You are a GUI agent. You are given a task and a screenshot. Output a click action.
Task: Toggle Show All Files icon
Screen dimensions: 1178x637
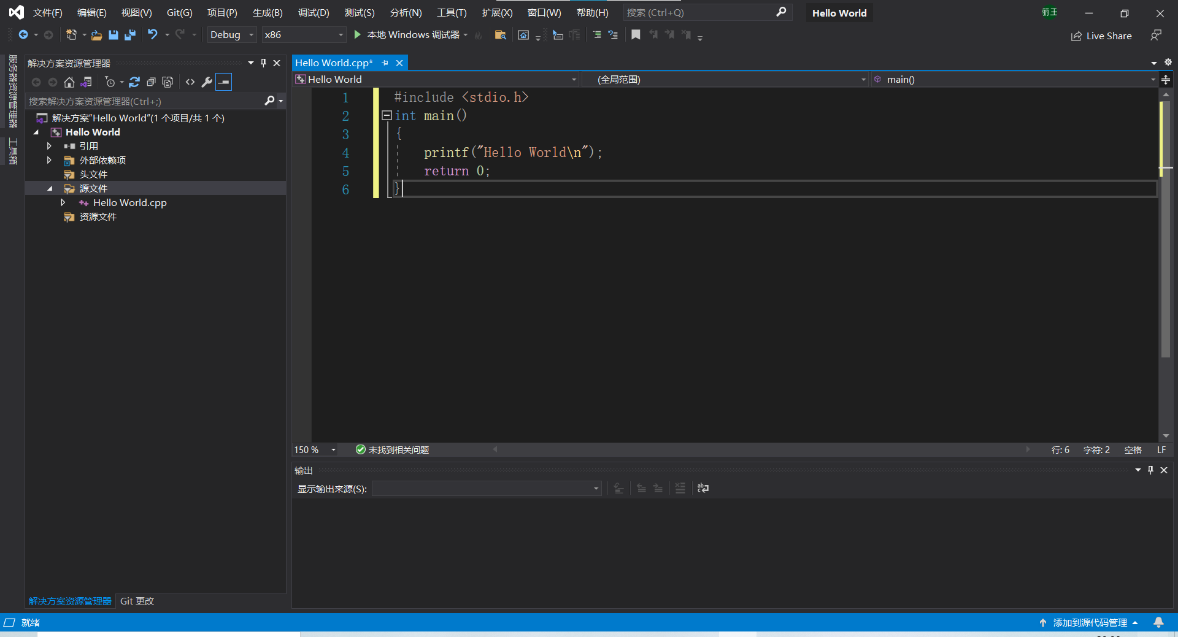(x=167, y=82)
